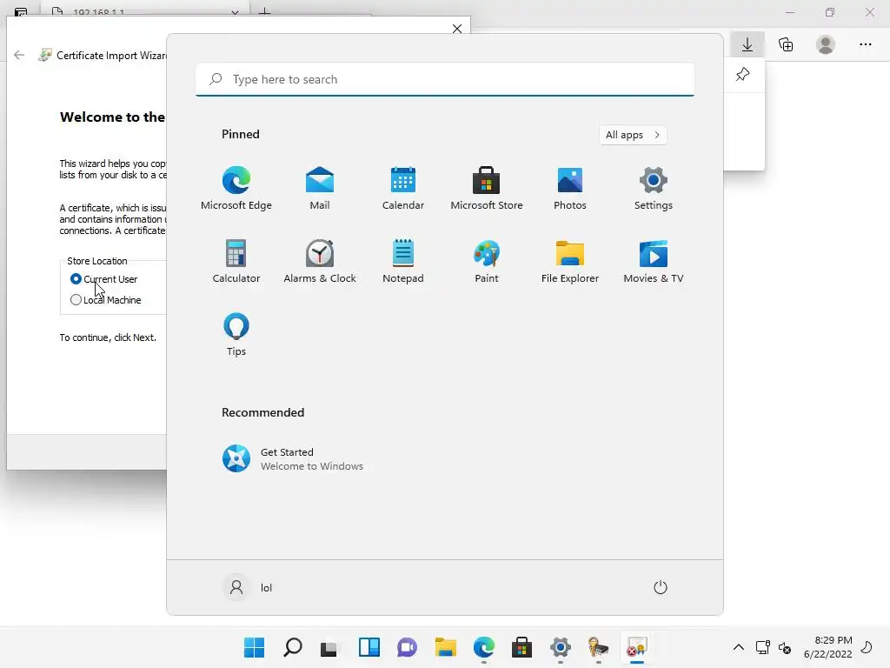Open Microsoft Store from pinned apps
The image size is (890, 668).
coord(487,188)
